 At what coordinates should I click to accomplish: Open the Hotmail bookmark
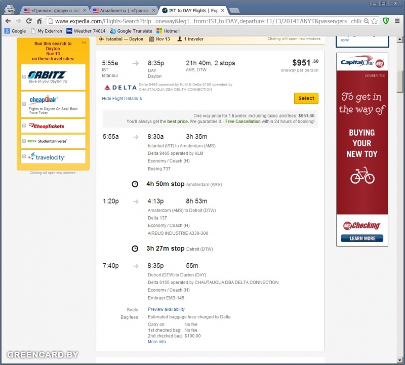(x=168, y=31)
